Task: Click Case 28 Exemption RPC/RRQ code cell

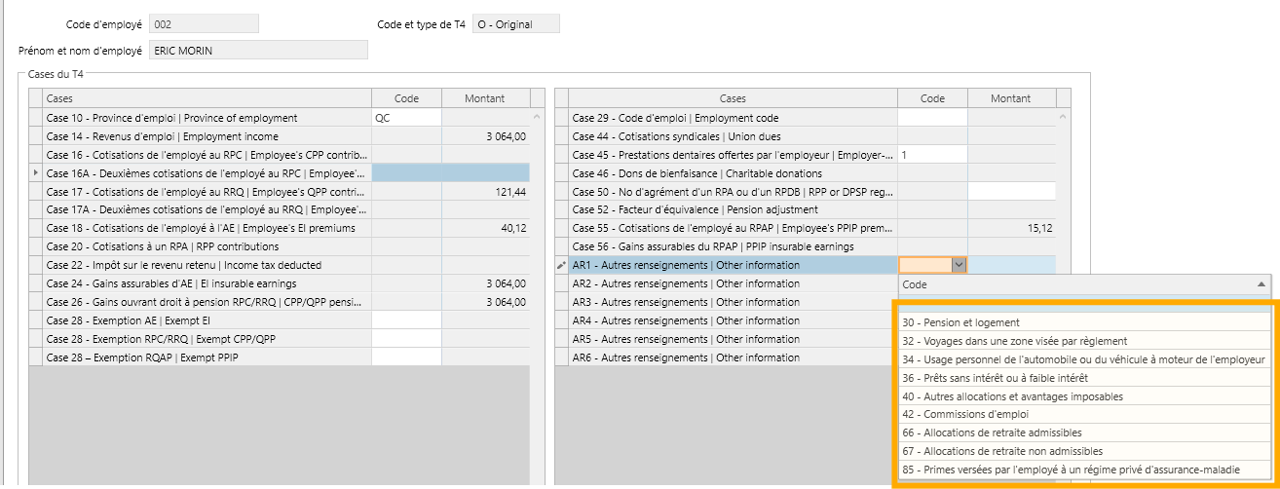Action: point(406,339)
